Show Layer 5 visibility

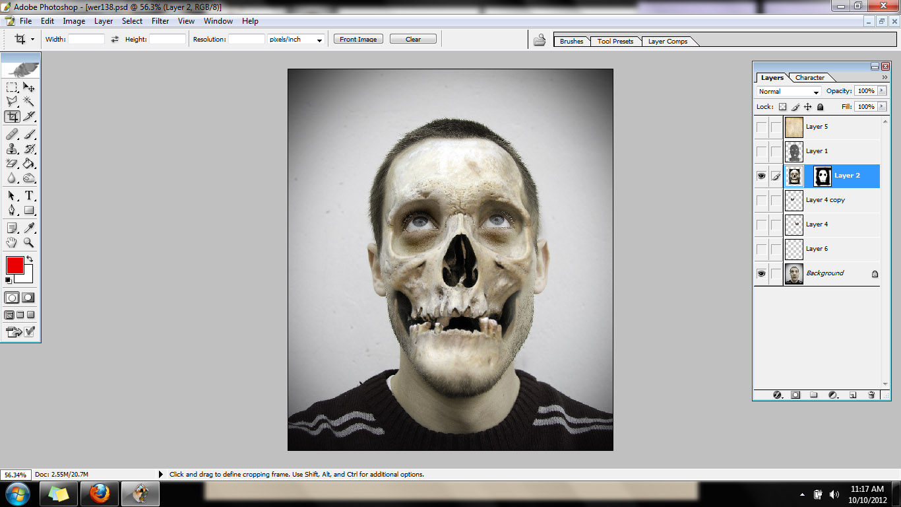(x=762, y=127)
